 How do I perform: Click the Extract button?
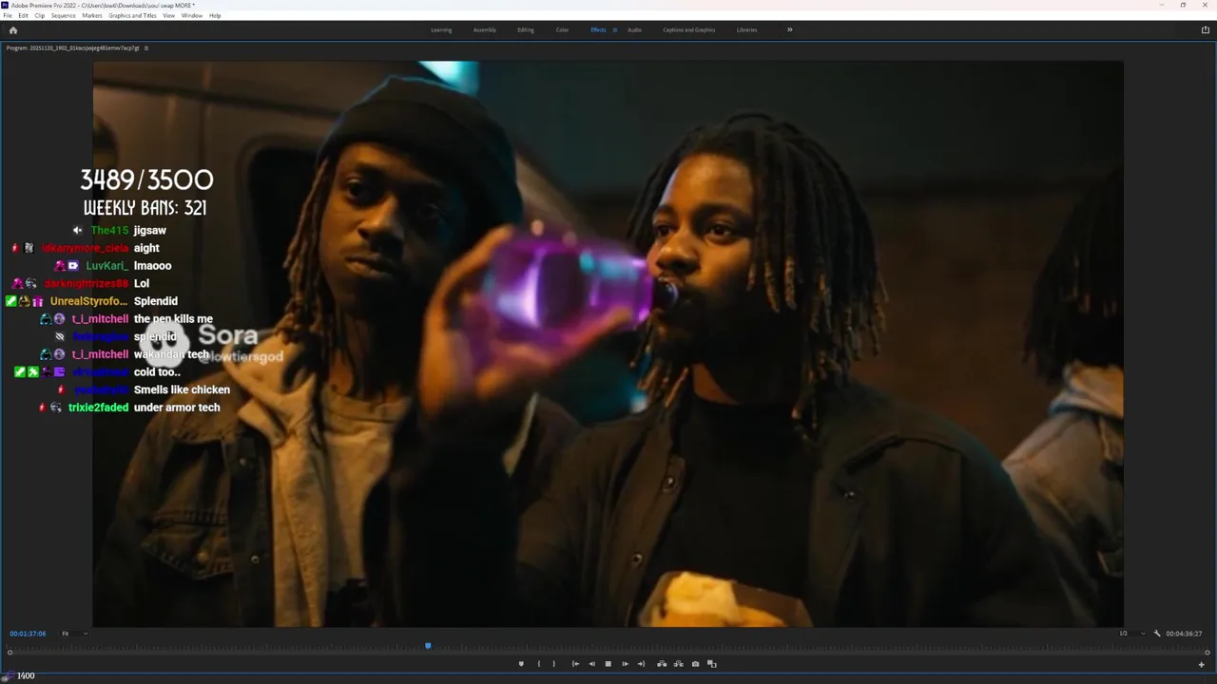(x=678, y=664)
